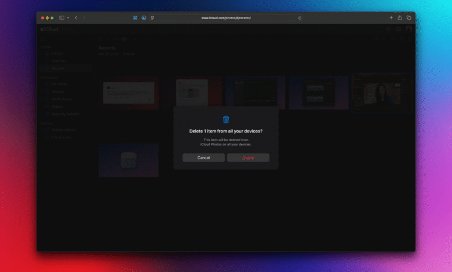Expand the Shared Albums disclosure chevron

pyautogui.click(x=42, y=130)
